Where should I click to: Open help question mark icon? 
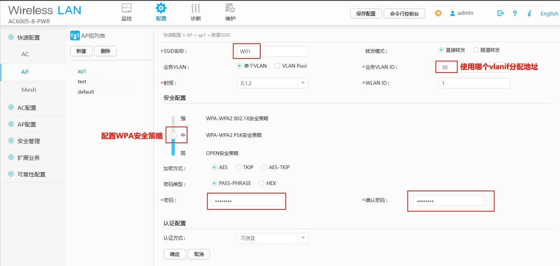[x=515, y=13]
